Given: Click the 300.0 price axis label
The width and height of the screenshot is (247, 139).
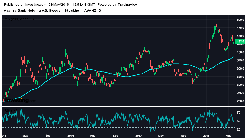Looking at the screenshot, I should (240, 85).
